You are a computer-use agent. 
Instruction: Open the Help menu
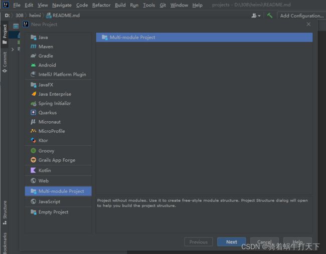pyautogui.click(x=197, y=5)
